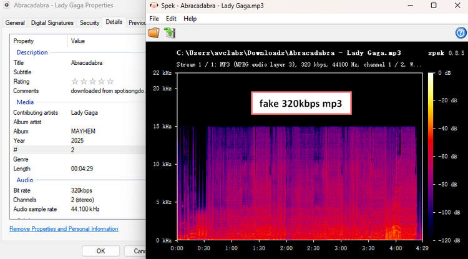Screen dimensions: 468x259
Task: Click the Properties window title bar icon
Action: [6, 6]
